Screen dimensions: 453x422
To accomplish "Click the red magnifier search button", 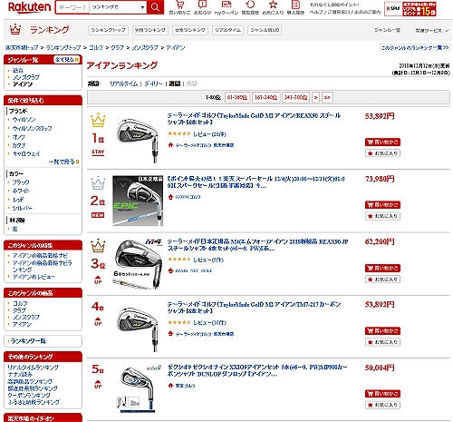I will point(155,7).
